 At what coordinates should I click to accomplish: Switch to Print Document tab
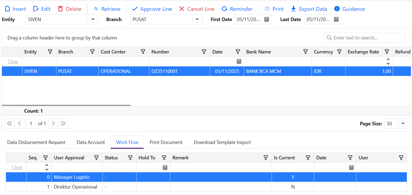point(166,142)
